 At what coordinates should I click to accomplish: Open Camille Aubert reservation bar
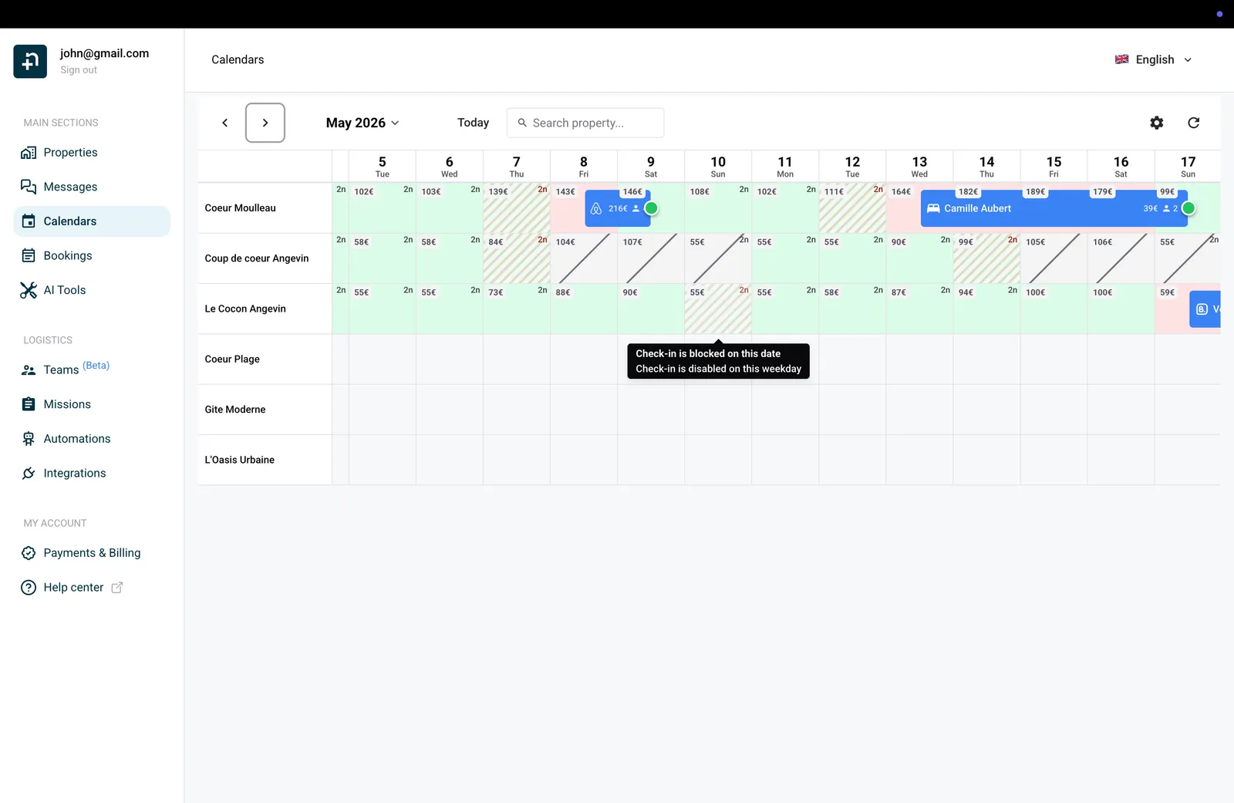(x=1054, y=208)
